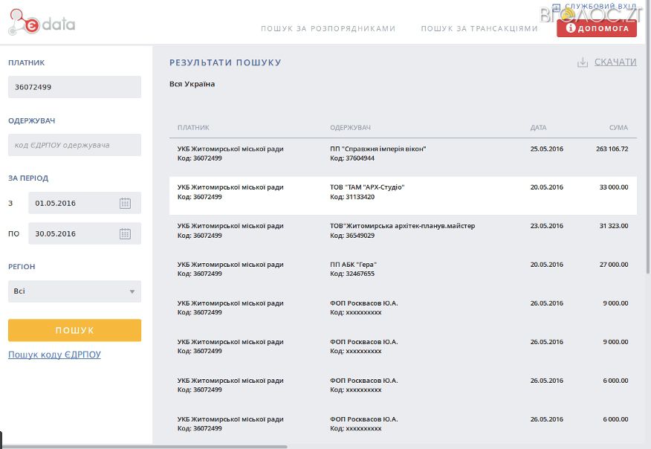Focus the Одержувач ЄДРПОУ code field
This screenshot has width=651, height=449.
click(74, 145)
